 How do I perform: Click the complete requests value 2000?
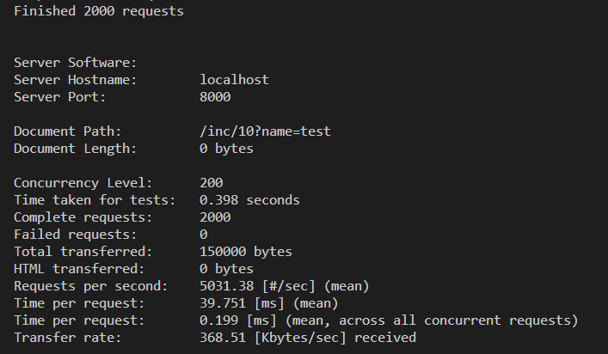[215, 217]
